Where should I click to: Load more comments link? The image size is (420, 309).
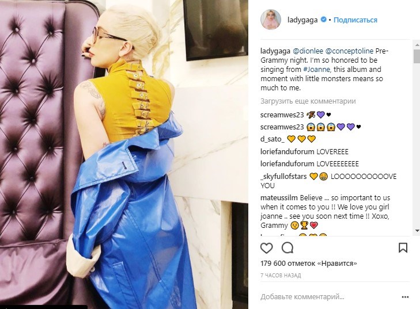click(308, 101)
